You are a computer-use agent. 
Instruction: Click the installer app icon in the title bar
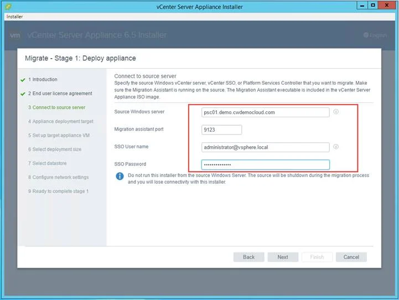(x=8, y=6)
